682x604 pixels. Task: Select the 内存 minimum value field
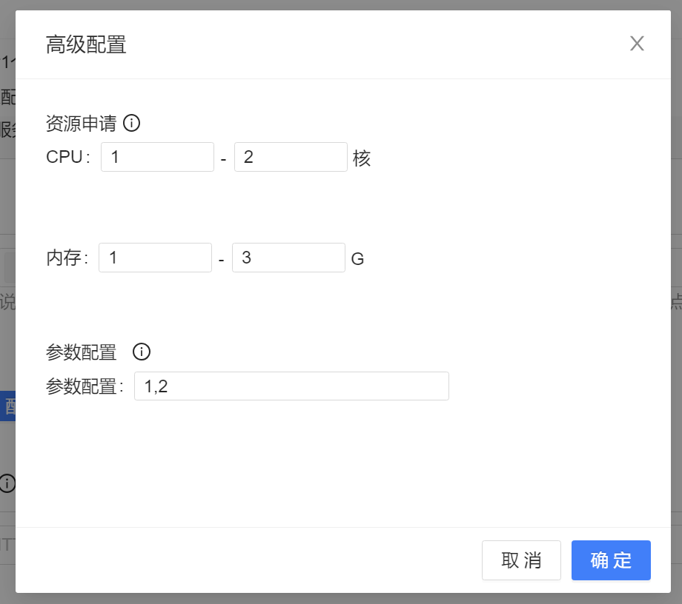click(155, 258)
